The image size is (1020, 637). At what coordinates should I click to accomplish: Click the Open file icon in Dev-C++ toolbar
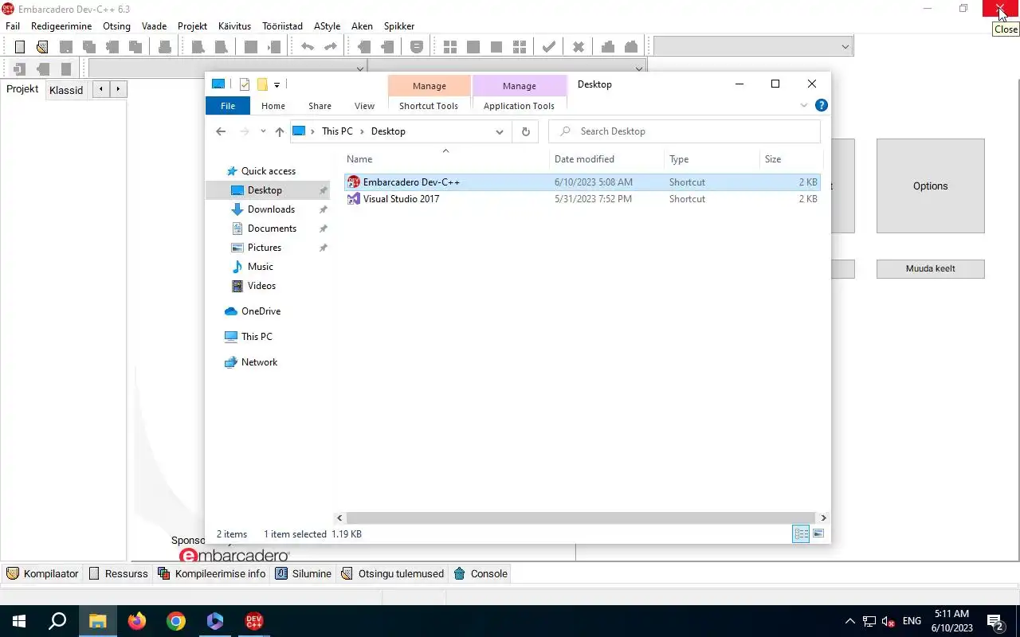[x=42, y=47]
